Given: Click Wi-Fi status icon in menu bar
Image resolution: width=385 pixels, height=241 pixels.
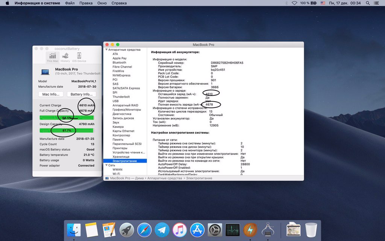Looking at the screenshot, I should coord(294,3).
